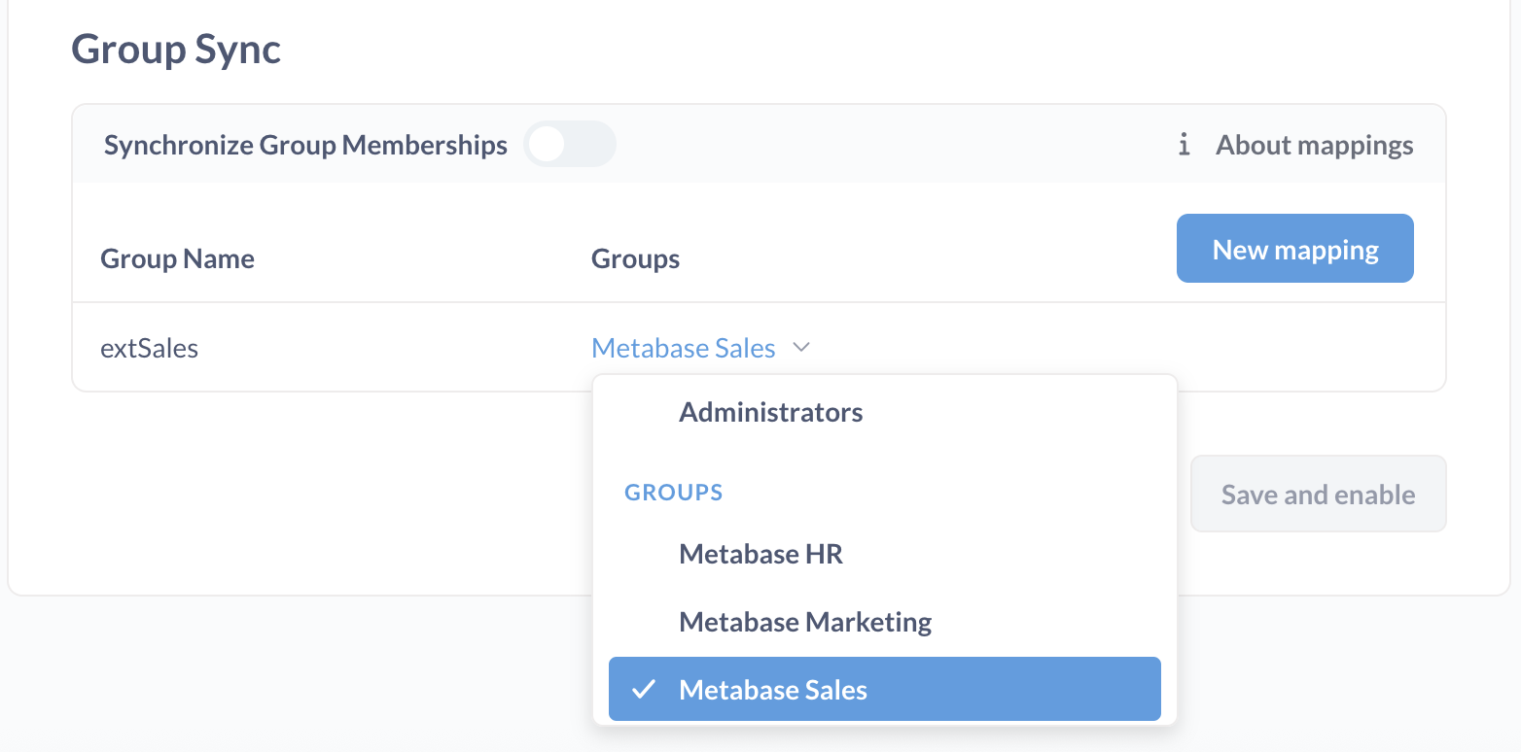Click the Metabase Sales link in the Groups column

tap(683, 347)
